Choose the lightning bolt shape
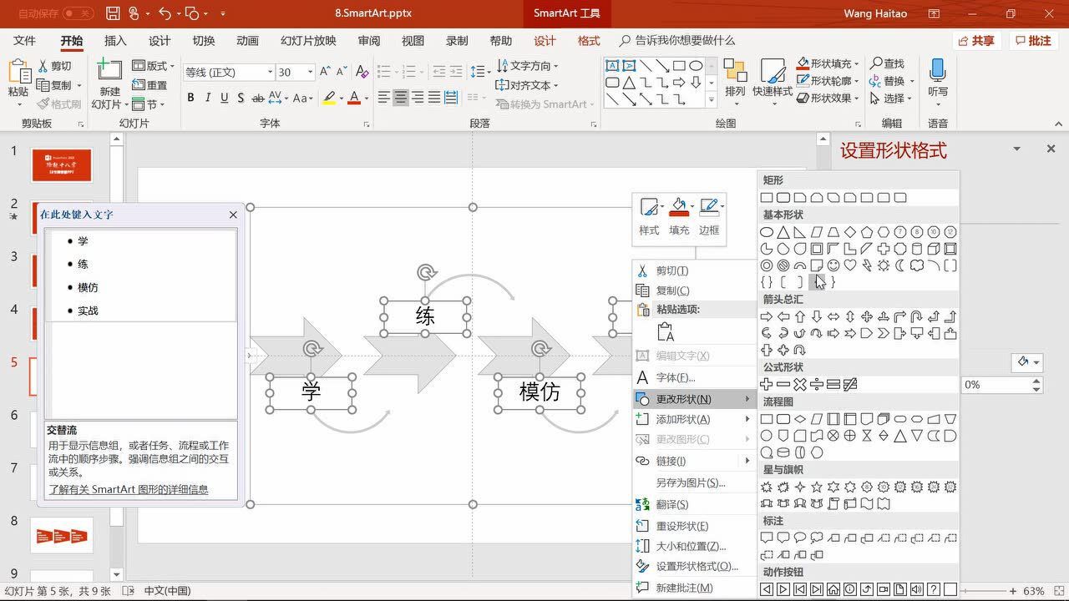The height and width of the screenshot is (601, 1069). click(867, 265)
